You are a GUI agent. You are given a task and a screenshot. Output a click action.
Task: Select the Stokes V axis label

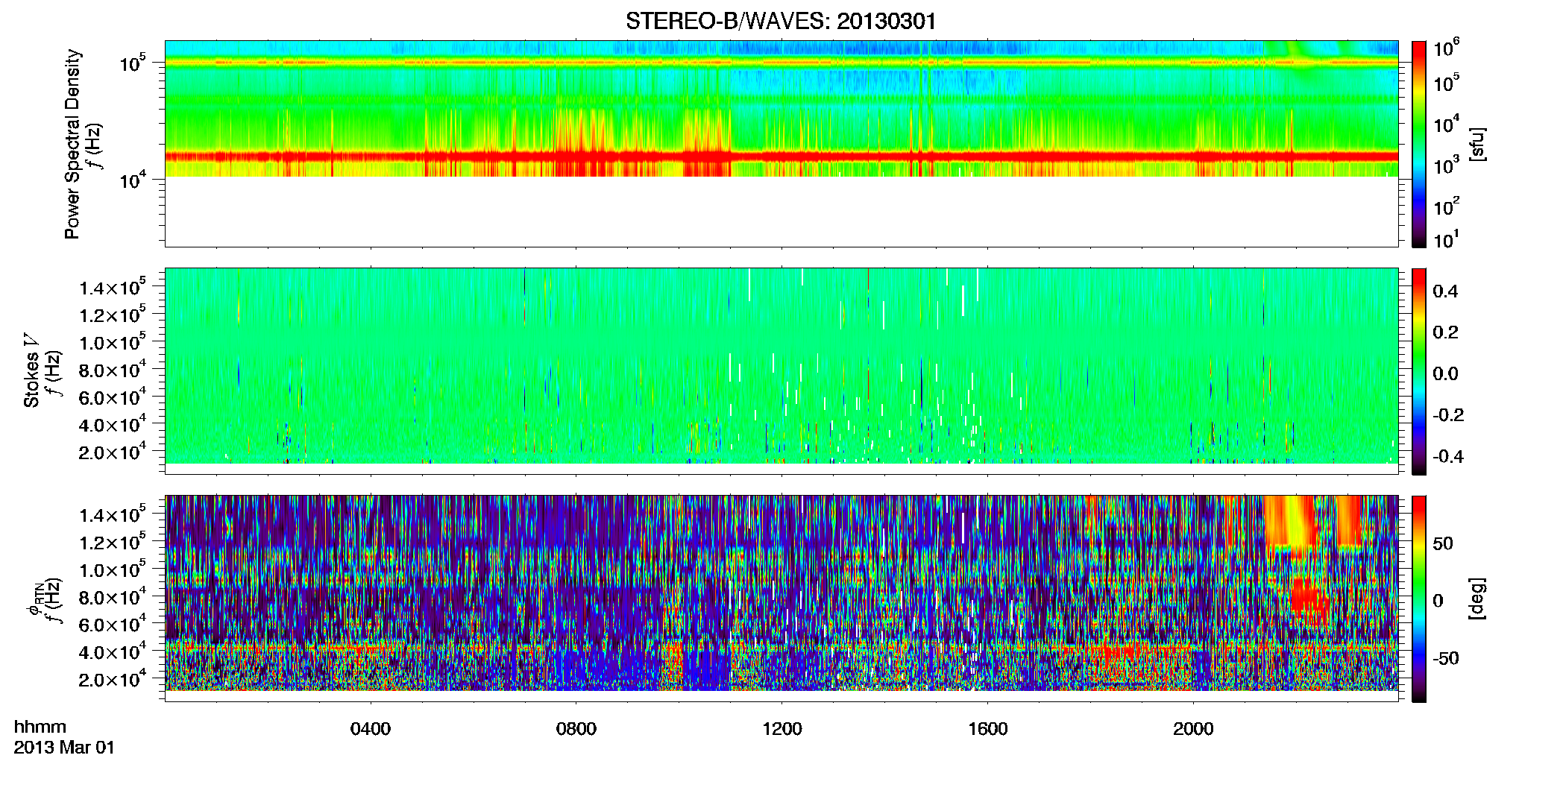pyautogui.click(x=31, y=370)
